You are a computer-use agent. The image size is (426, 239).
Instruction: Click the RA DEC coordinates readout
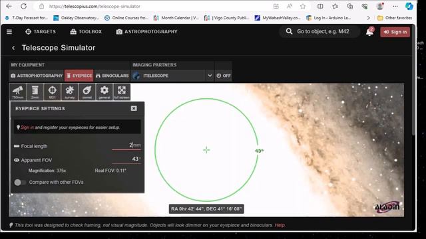pos(206,209)
